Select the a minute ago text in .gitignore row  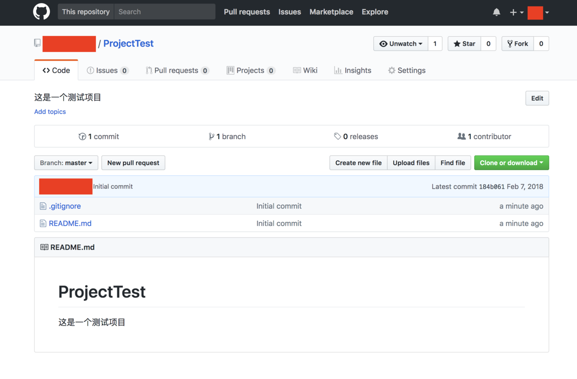point(521,206)
